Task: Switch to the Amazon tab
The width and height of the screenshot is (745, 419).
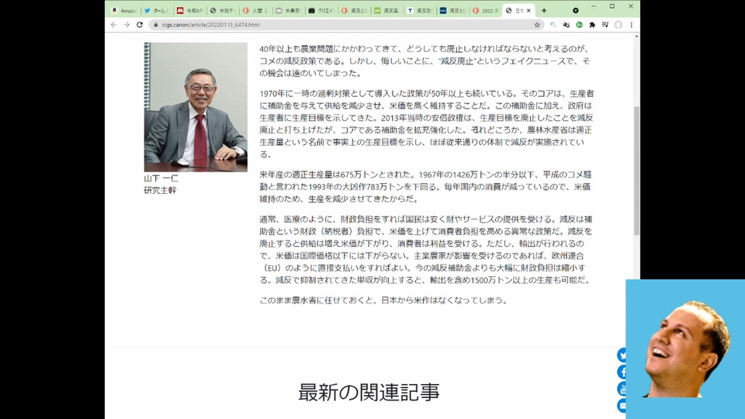Action: click(123, 10)
